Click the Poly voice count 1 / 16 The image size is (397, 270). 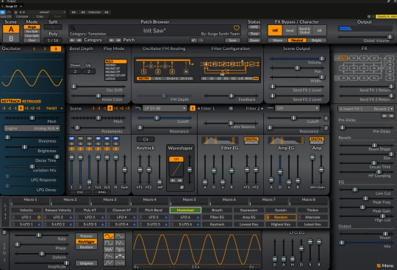[53, 40]
